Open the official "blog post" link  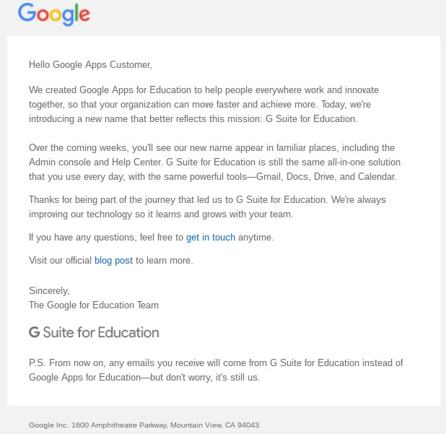[113, 260]
